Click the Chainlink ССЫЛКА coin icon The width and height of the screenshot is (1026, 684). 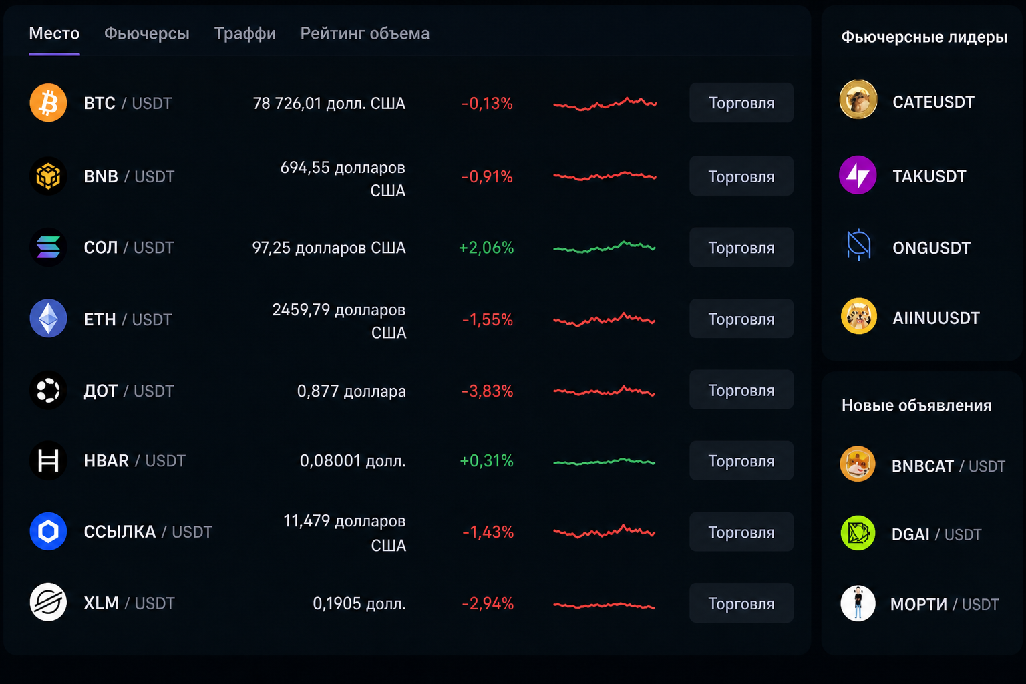[x=48, y=532]
